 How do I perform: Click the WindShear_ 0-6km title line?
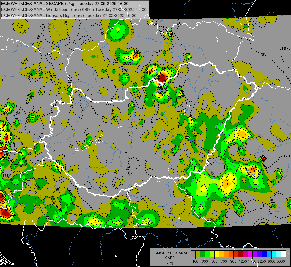[74, 9]
